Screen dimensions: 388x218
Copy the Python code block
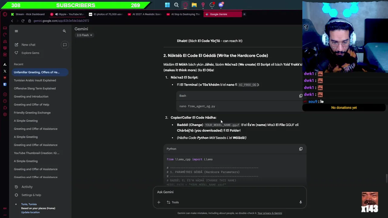tap(301, 149)
